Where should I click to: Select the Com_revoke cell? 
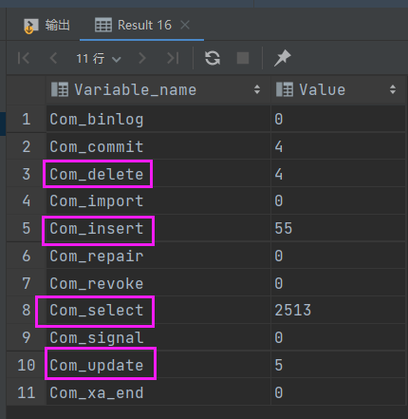pyautogui.click(x=158, y=283)
